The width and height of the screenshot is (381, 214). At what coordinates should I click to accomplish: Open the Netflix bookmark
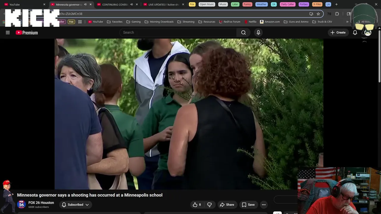(250, 22)
